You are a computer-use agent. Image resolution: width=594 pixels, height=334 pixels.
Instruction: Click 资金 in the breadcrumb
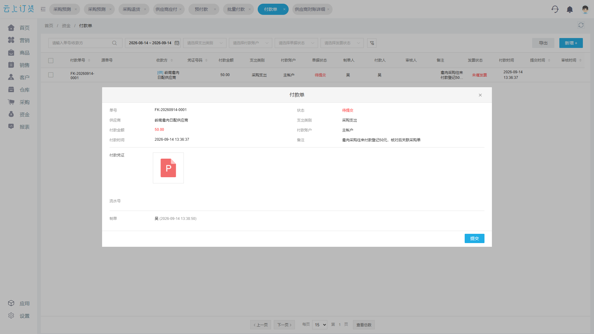(x=66, y=26)
